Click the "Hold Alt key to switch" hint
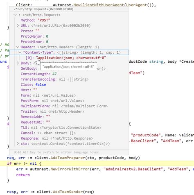Screen dimensions: 194x195 coord(56,152)
